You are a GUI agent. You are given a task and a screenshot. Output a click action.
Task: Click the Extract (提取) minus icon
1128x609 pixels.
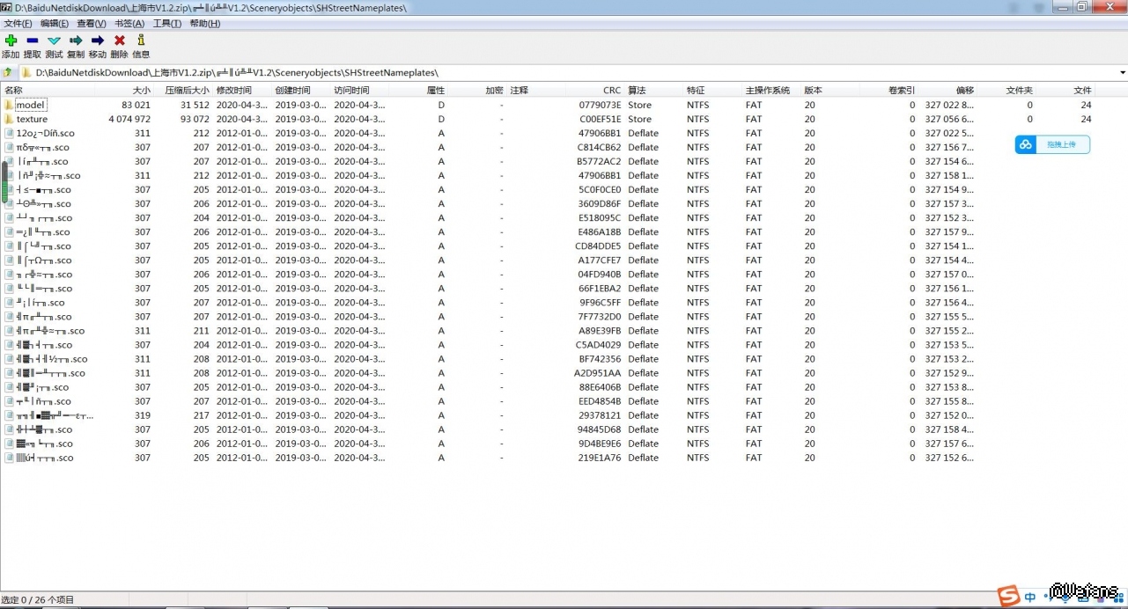pos(33,40)
